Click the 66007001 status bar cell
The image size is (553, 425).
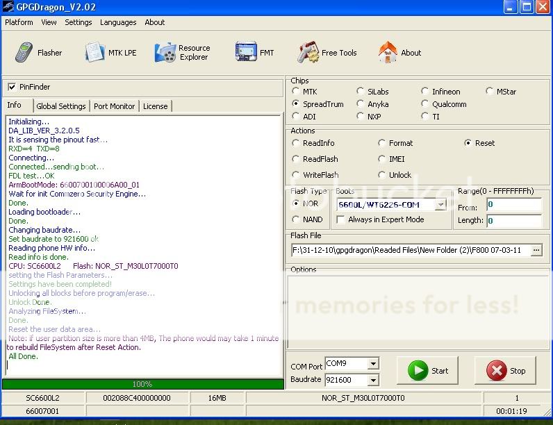click(42, 411)
